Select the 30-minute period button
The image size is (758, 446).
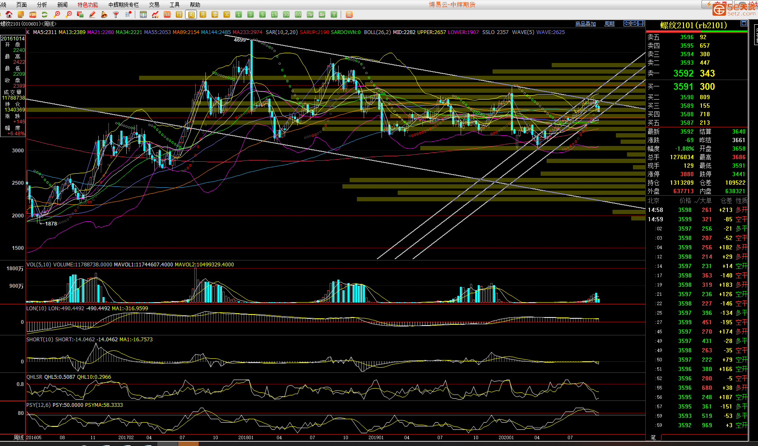(x=286, y=14)
